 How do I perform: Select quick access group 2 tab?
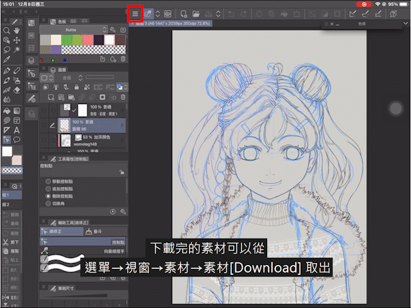[x=12, y=205]
